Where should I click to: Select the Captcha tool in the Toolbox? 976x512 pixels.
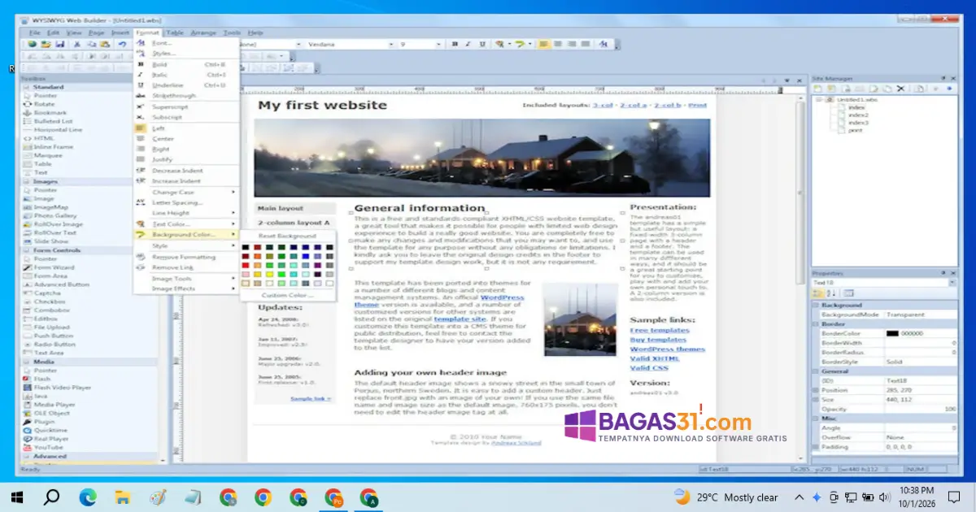coord(46,293)
